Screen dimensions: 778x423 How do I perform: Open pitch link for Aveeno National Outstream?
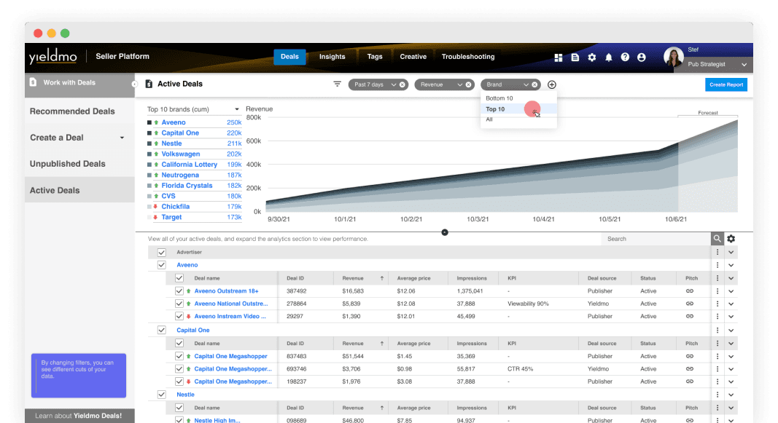point(690,304)
